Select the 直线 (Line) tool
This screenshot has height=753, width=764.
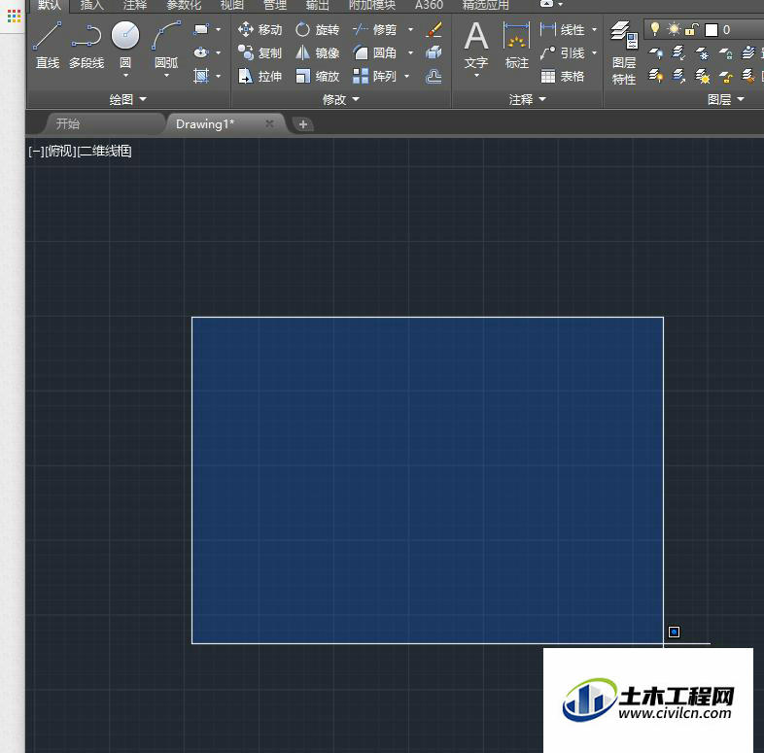coord(48,46)
